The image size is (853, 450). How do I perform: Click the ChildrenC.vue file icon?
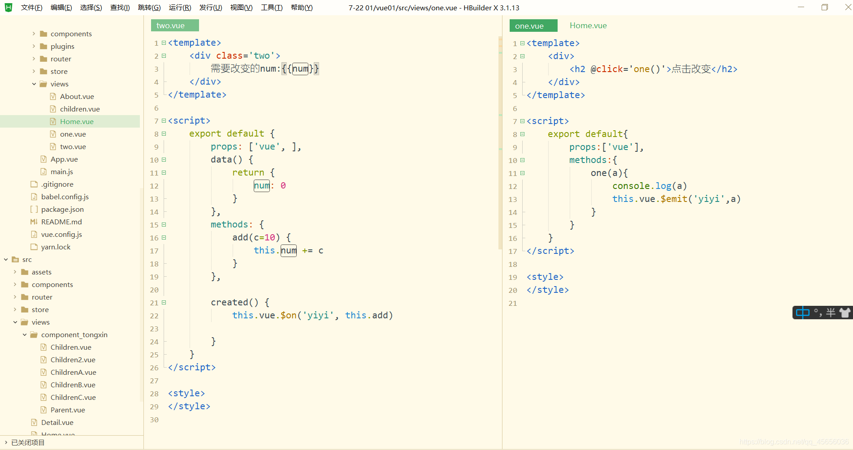pos(43,397)
